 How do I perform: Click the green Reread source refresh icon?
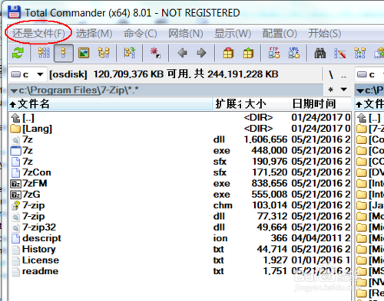tap(18, 53)
